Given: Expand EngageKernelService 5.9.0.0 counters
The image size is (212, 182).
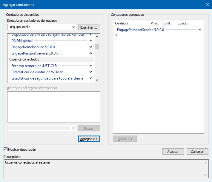Looking at the screenshot, I should click(x=90, y=47).
